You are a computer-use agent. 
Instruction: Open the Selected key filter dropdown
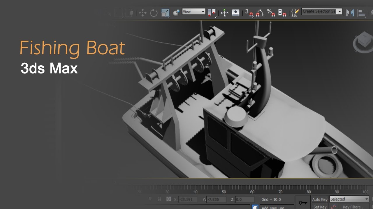point(349,199)
